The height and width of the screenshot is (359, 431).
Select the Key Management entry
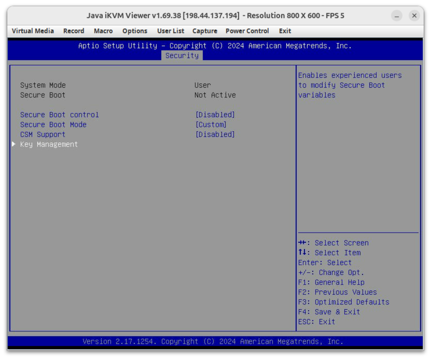click(49, 144)
